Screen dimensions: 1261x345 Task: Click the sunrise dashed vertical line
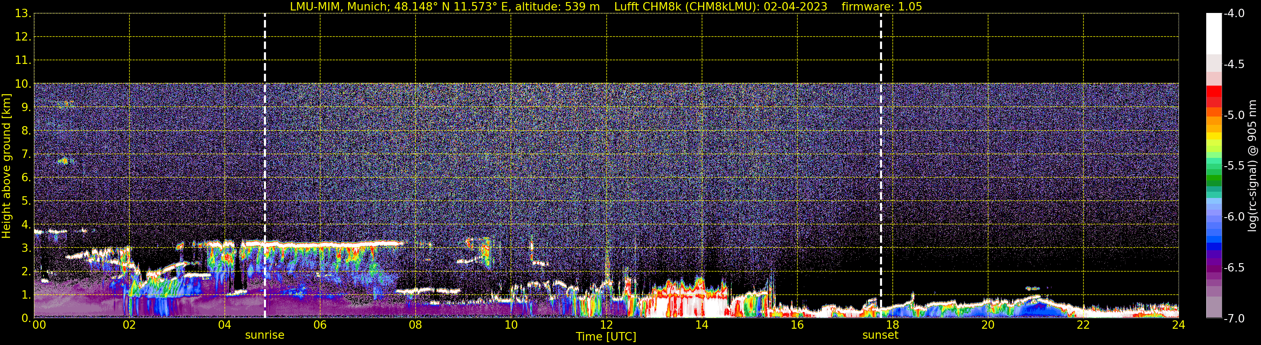coord(265,166)
